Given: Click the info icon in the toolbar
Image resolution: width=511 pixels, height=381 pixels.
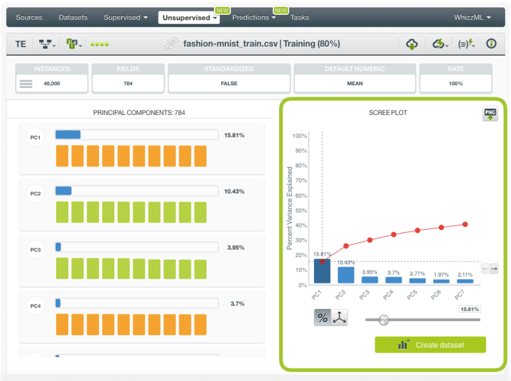Looking at the screenshot, I should click(x=491, y=44).
